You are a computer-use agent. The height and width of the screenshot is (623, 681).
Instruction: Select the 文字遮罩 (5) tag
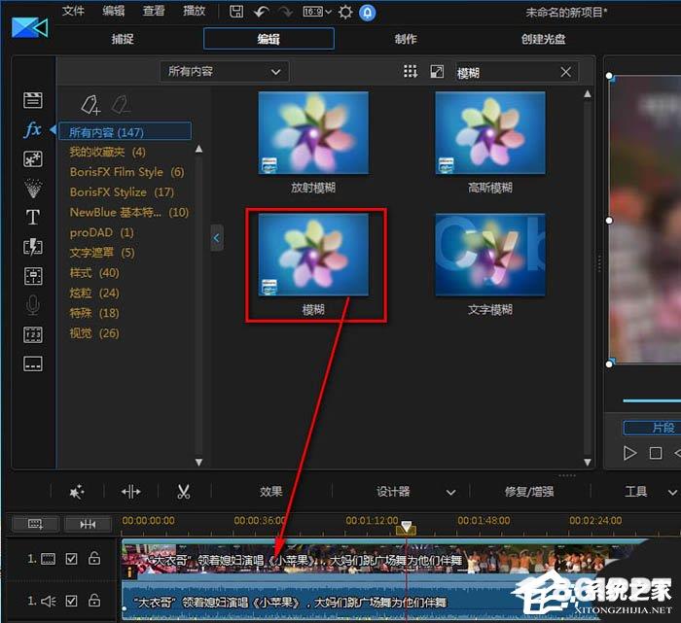(x=102, y=253)
